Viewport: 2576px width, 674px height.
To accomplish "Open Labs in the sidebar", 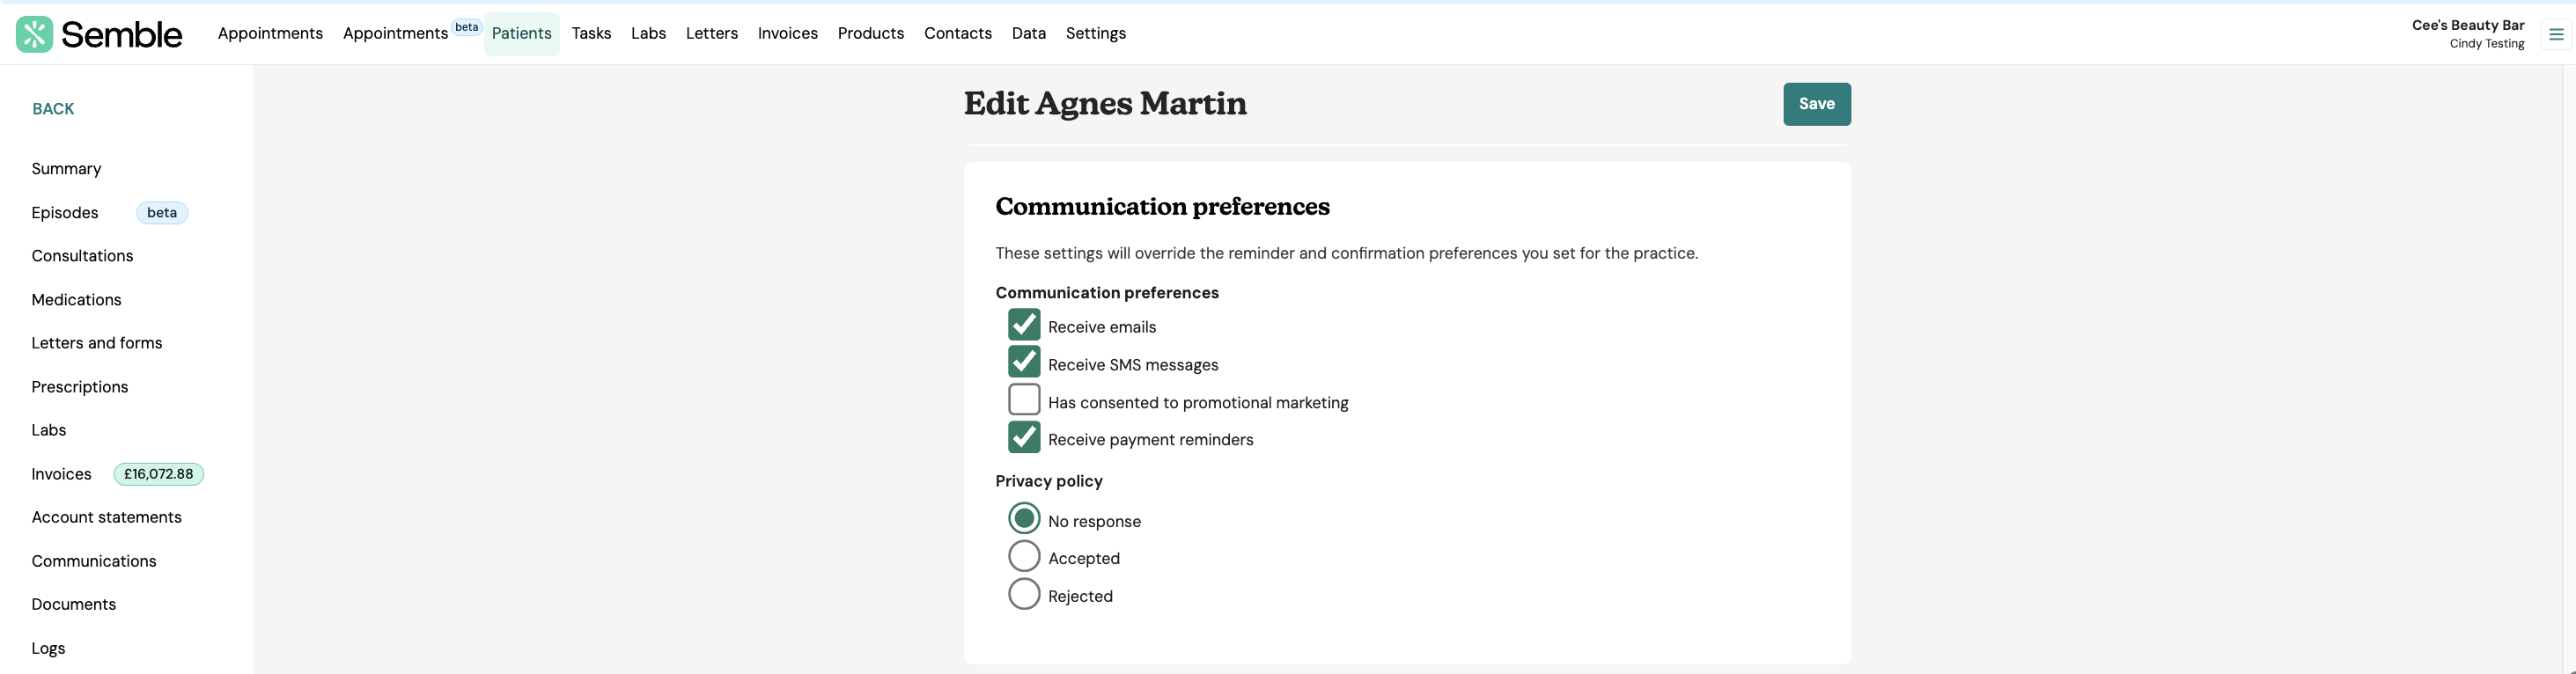I will (x=49, y=430).
